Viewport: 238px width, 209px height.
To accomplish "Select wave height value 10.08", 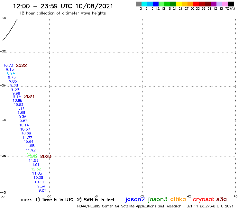I will (38, 177).
